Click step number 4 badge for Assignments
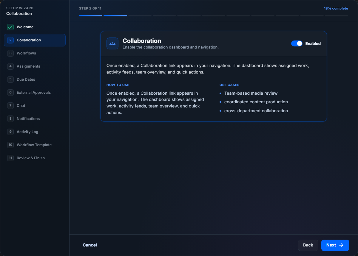 [x=10, y=66]
